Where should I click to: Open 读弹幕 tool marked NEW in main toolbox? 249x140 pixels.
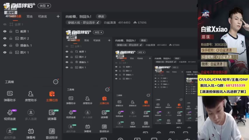52,115
